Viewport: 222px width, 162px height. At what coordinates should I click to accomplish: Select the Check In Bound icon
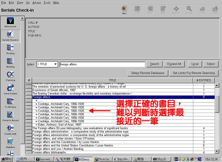point(10,116)
